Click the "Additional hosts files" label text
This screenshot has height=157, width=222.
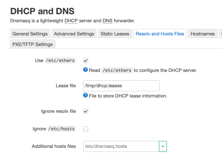coord(54,146)
